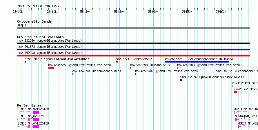Click the nsv3343608 (Audano2019) label
Viewport: 258px width, 130px height.
(x=150, y=65)
